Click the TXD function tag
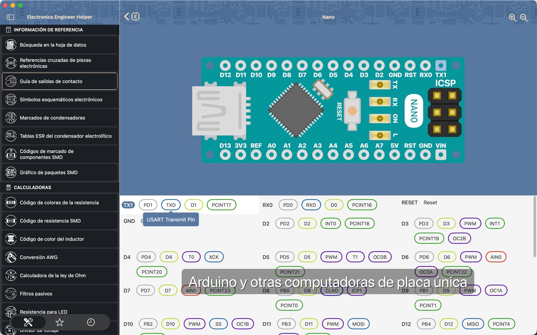Viewport: 537px width, 335px height. tap(171, 205)
